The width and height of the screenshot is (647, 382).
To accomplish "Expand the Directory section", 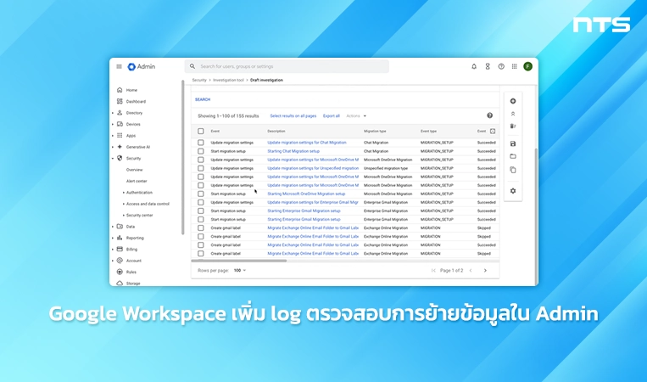I will click(x=113, y=113).
